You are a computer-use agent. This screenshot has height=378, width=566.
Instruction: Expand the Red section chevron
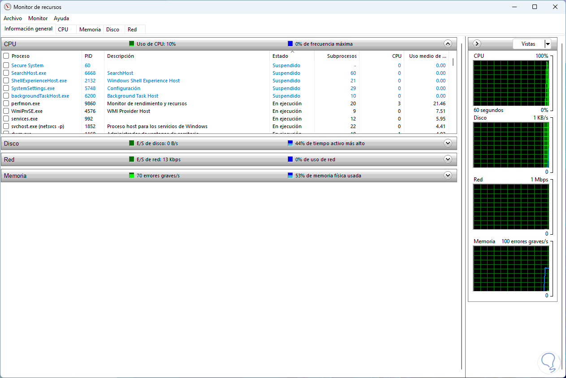(x=447, y=159)
